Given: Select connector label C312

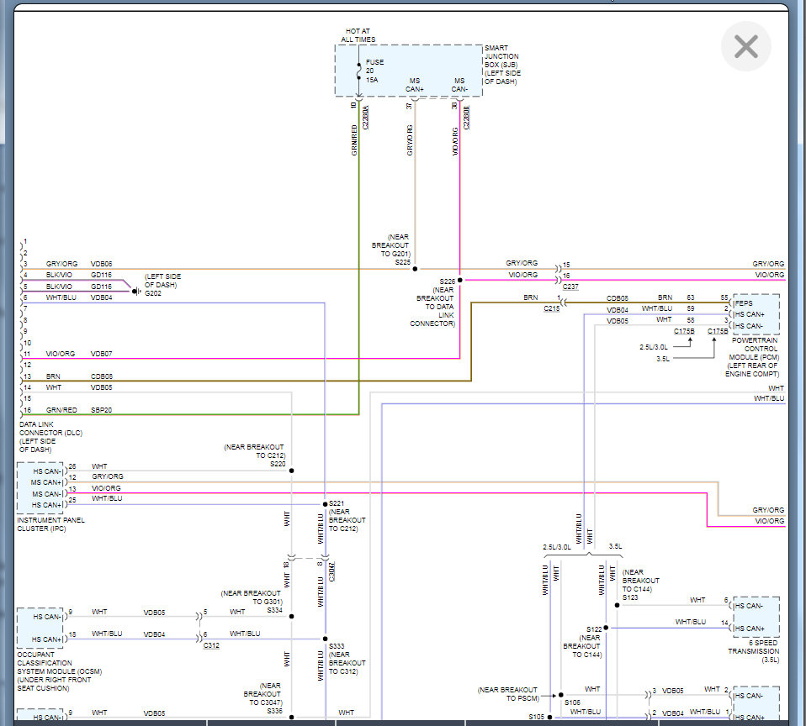Looking at the screenshot, I should coord(211,645).
